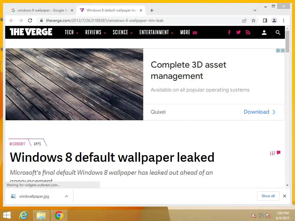Click the Windows 8 default wallpaper leaked headline
The width and height of the screenshot is (295, 221).
[112, 157]
